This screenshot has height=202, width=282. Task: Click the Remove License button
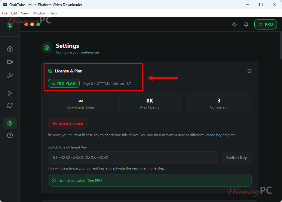pos(68,123)
